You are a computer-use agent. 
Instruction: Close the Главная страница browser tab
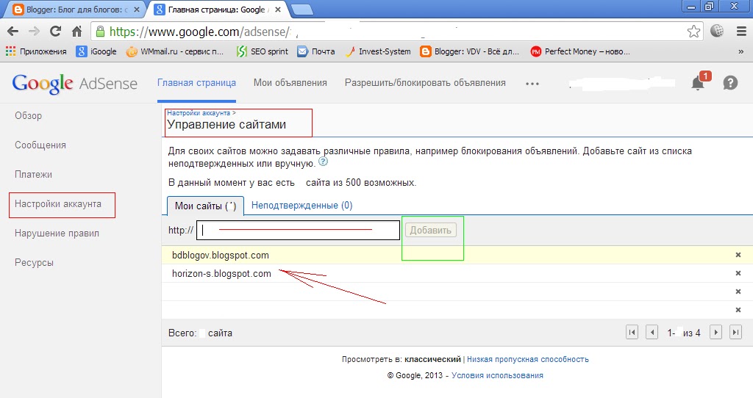click(x=277, y=10)
